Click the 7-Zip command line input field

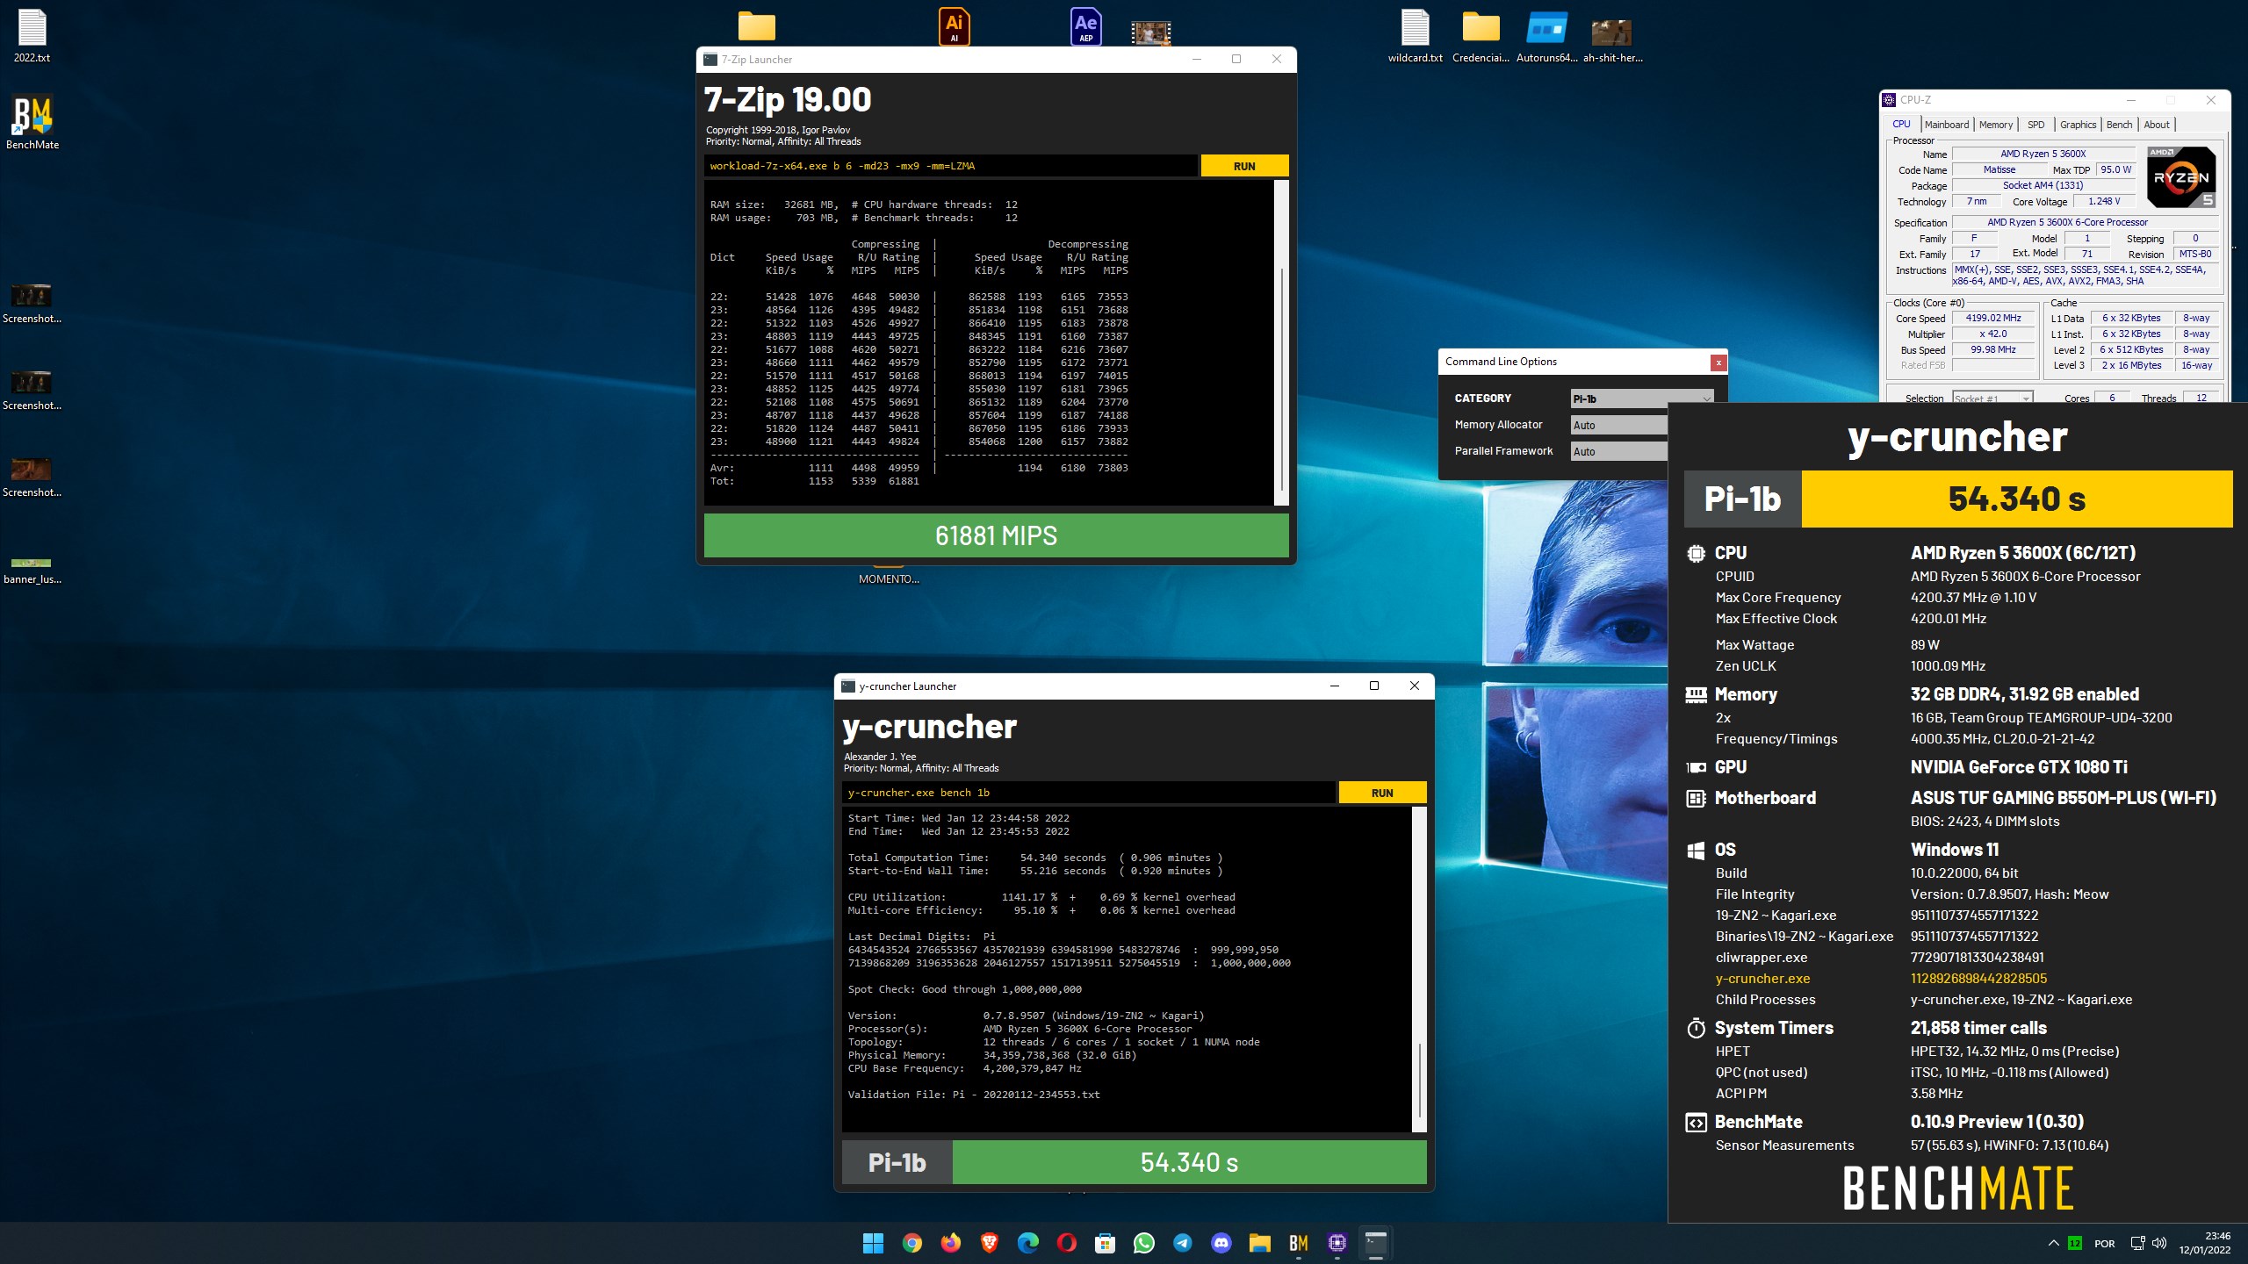click(x=950, y=166)
